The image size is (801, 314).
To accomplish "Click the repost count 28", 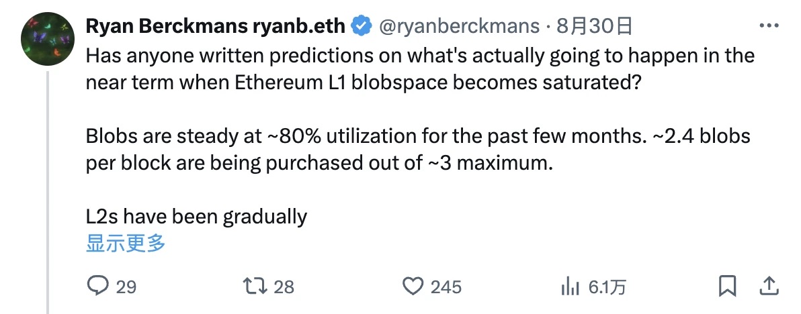I will point(284,287).
